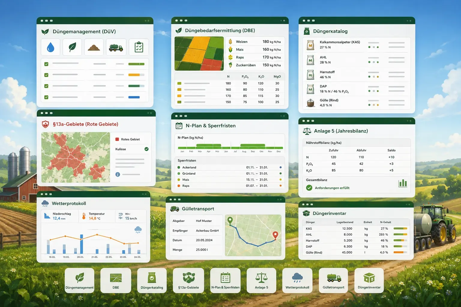Open Düngerinventar from the bottom dock
This screenshot has height=307, width=461.
[x=369, y=281]
